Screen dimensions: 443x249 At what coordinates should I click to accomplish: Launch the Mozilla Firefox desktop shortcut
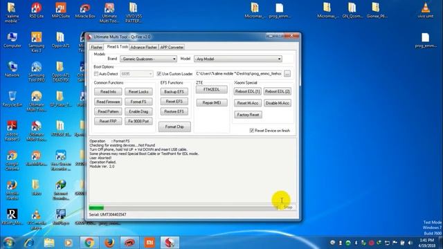12,190
